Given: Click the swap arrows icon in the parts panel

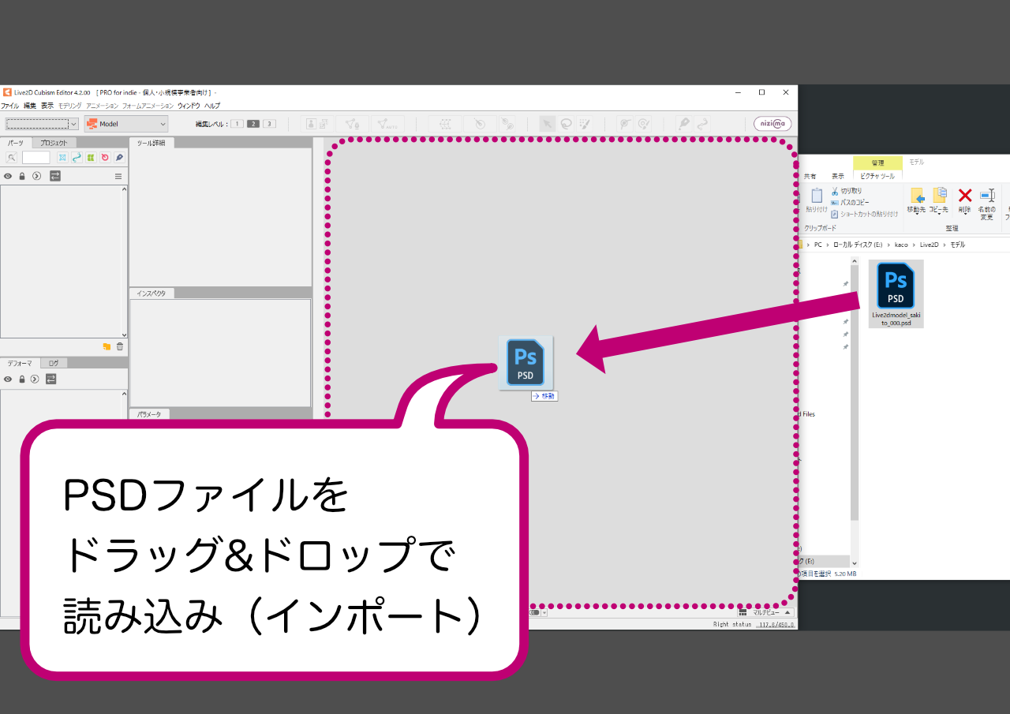Looking at the screenshot, I should [55, 176].
